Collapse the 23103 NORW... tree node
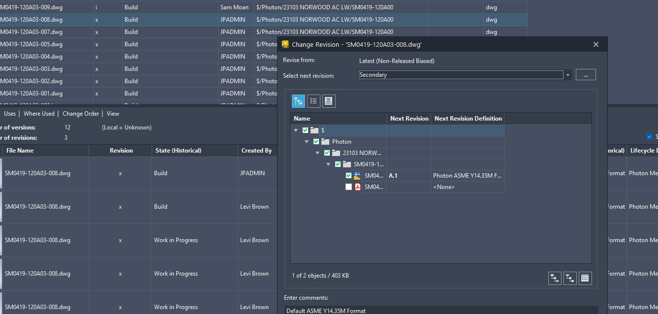This screenshot has height=314, width=658. coord(317,153)
